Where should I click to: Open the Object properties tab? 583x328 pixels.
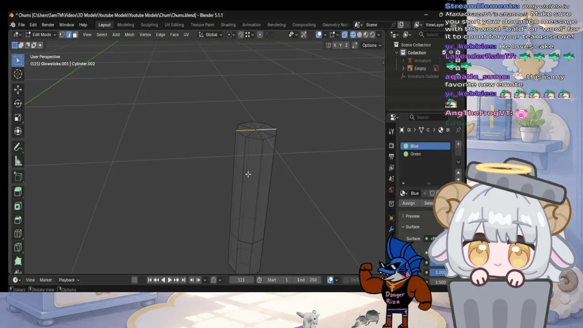click(x=391, y=218)
